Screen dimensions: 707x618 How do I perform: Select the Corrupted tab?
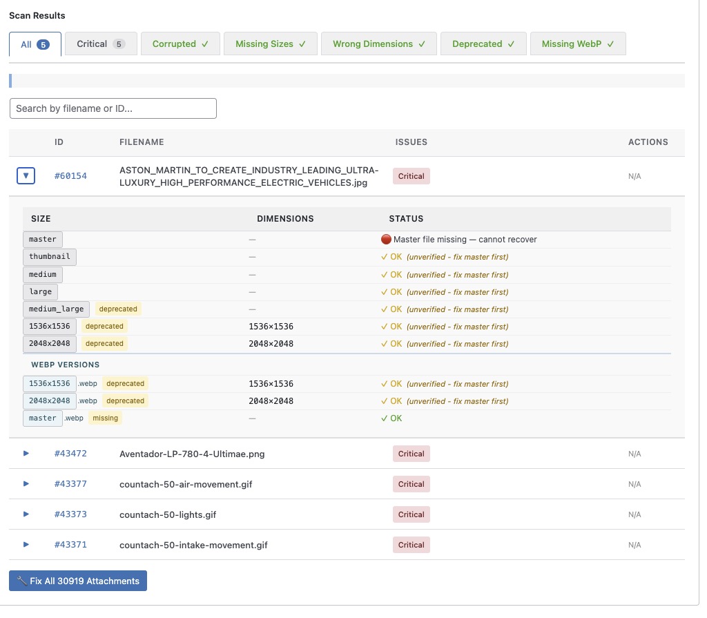click(x=180, y=44)
